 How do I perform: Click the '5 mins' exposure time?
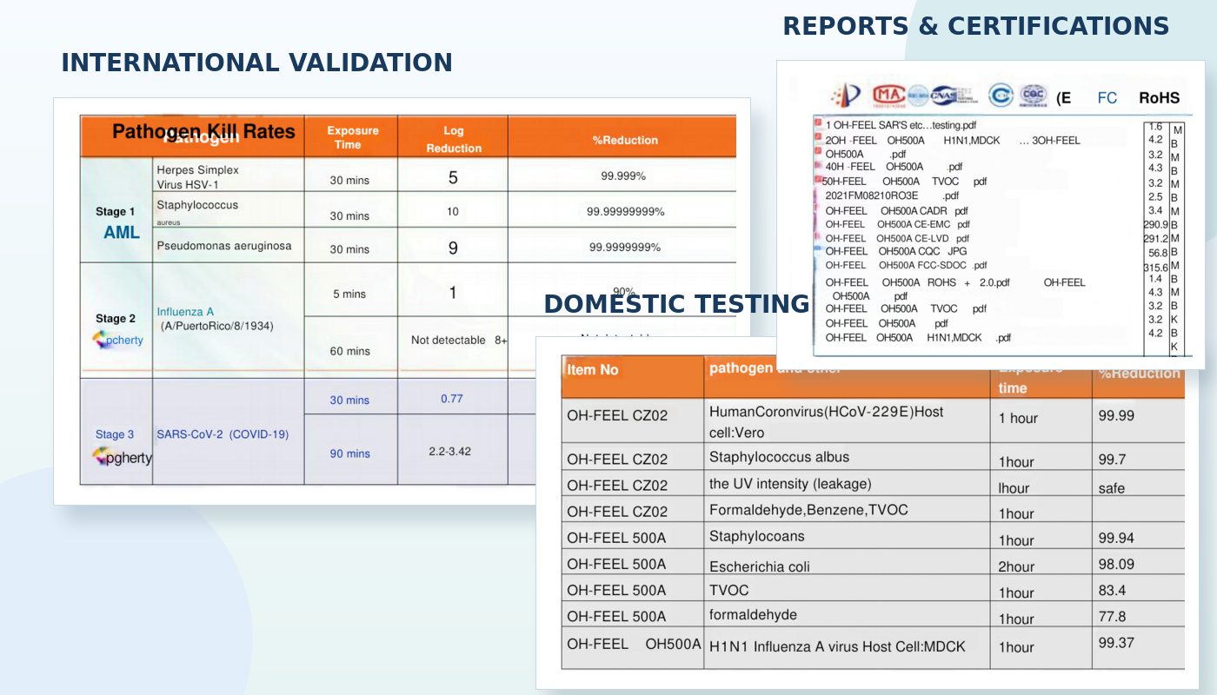pos(349,295)
